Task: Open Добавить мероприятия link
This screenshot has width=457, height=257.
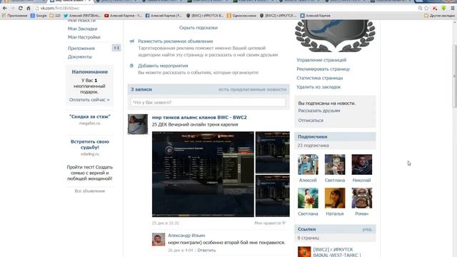Action: [163, 66]
